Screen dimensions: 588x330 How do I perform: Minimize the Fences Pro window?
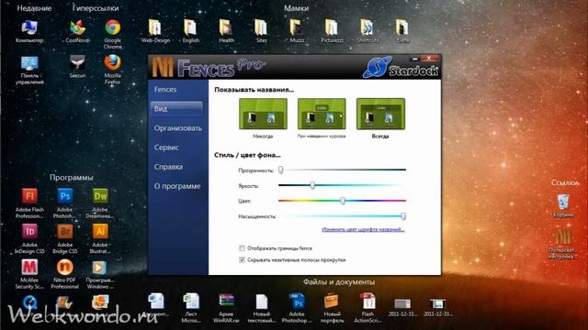[414, 59]
